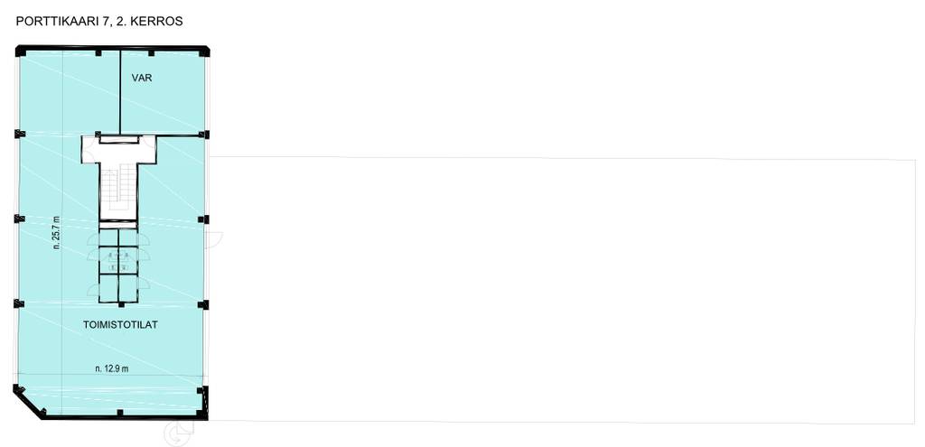Click the column at the bottom wall center
925x447 pixels.
coord(120,412)
